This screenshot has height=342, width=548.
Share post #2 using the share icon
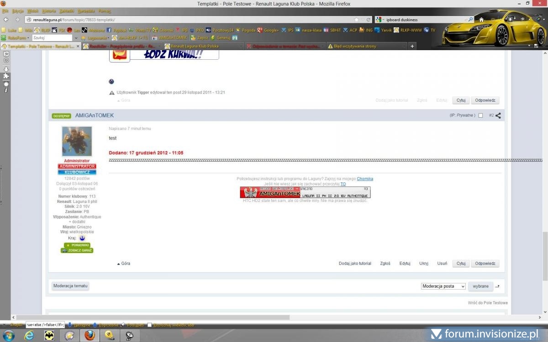click(x=498, y=115)
